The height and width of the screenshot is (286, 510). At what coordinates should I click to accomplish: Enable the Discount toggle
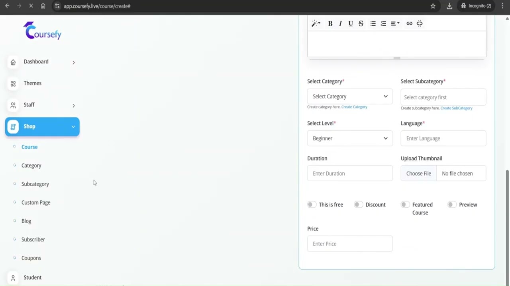(358, 205)
